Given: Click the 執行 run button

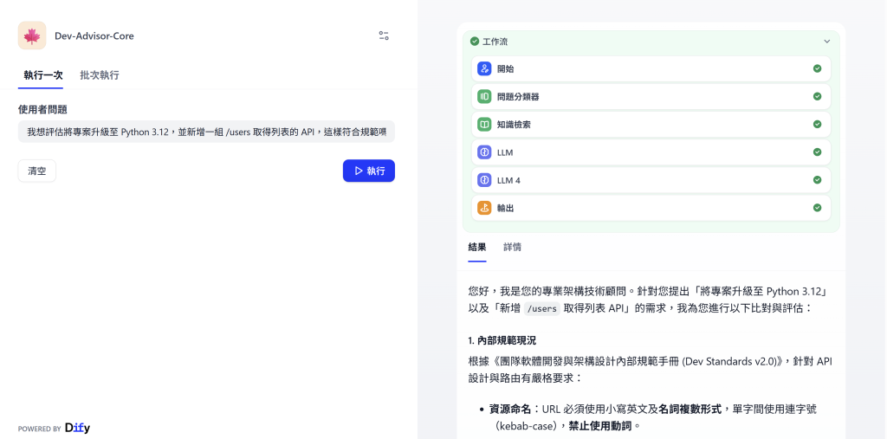Looking at the screenshot, I should [x=369, y=171].
